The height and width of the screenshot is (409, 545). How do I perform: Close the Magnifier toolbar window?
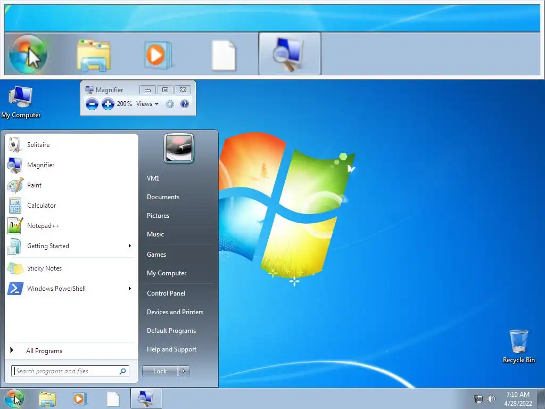183,90
